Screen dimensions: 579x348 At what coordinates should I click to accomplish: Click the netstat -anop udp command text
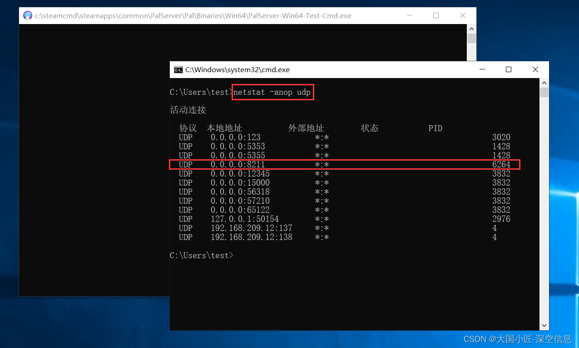[x=272, y=92]
